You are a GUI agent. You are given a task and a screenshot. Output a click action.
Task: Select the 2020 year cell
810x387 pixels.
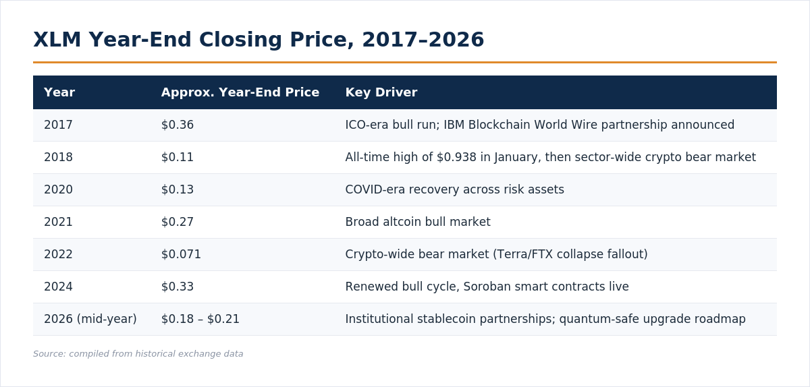tap(58, 189)
